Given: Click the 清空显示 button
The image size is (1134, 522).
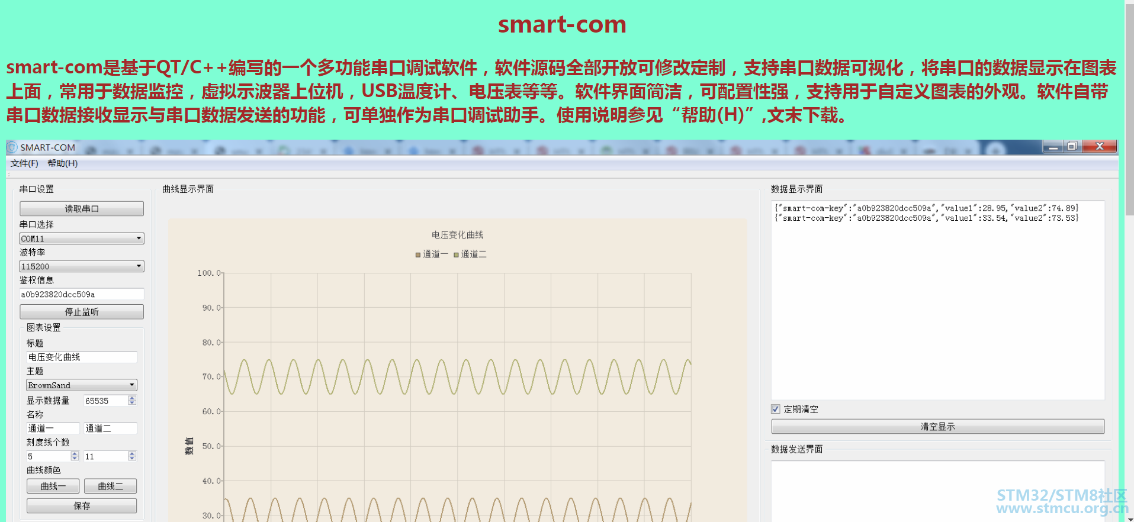Looking at the screenshot, I should tap(938, 427).
